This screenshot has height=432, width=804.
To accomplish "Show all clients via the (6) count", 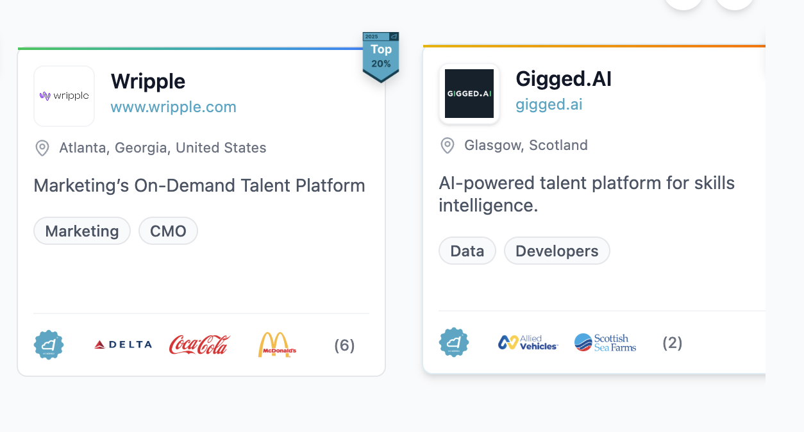I will click(344, 345).
